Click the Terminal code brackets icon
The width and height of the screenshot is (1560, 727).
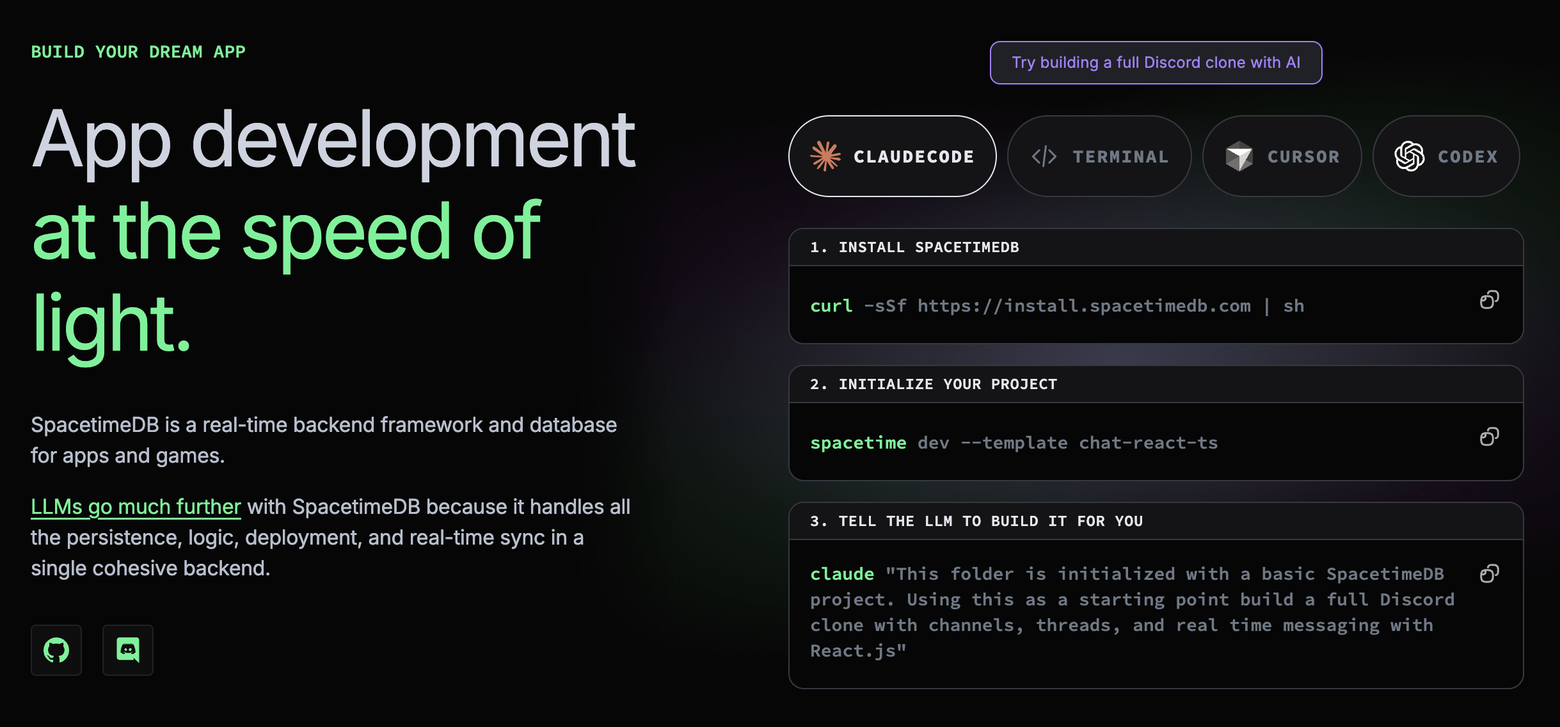point(1044,156)
